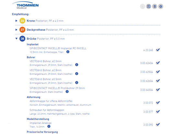Show info for VECTOdrill Bohrer ø2.0mm
179x134 pixels.
click(77, 65)
